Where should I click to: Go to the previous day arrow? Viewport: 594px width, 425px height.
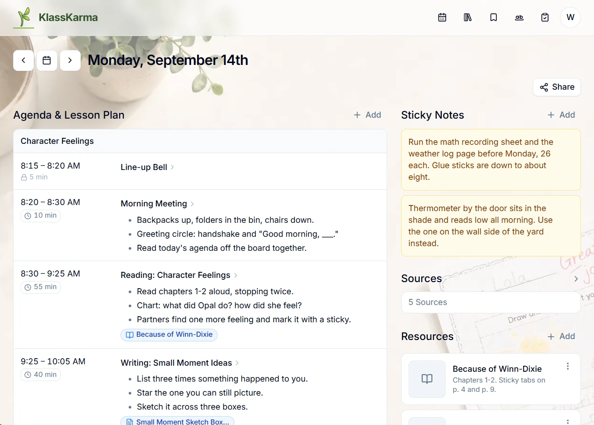tap(23, 61)
